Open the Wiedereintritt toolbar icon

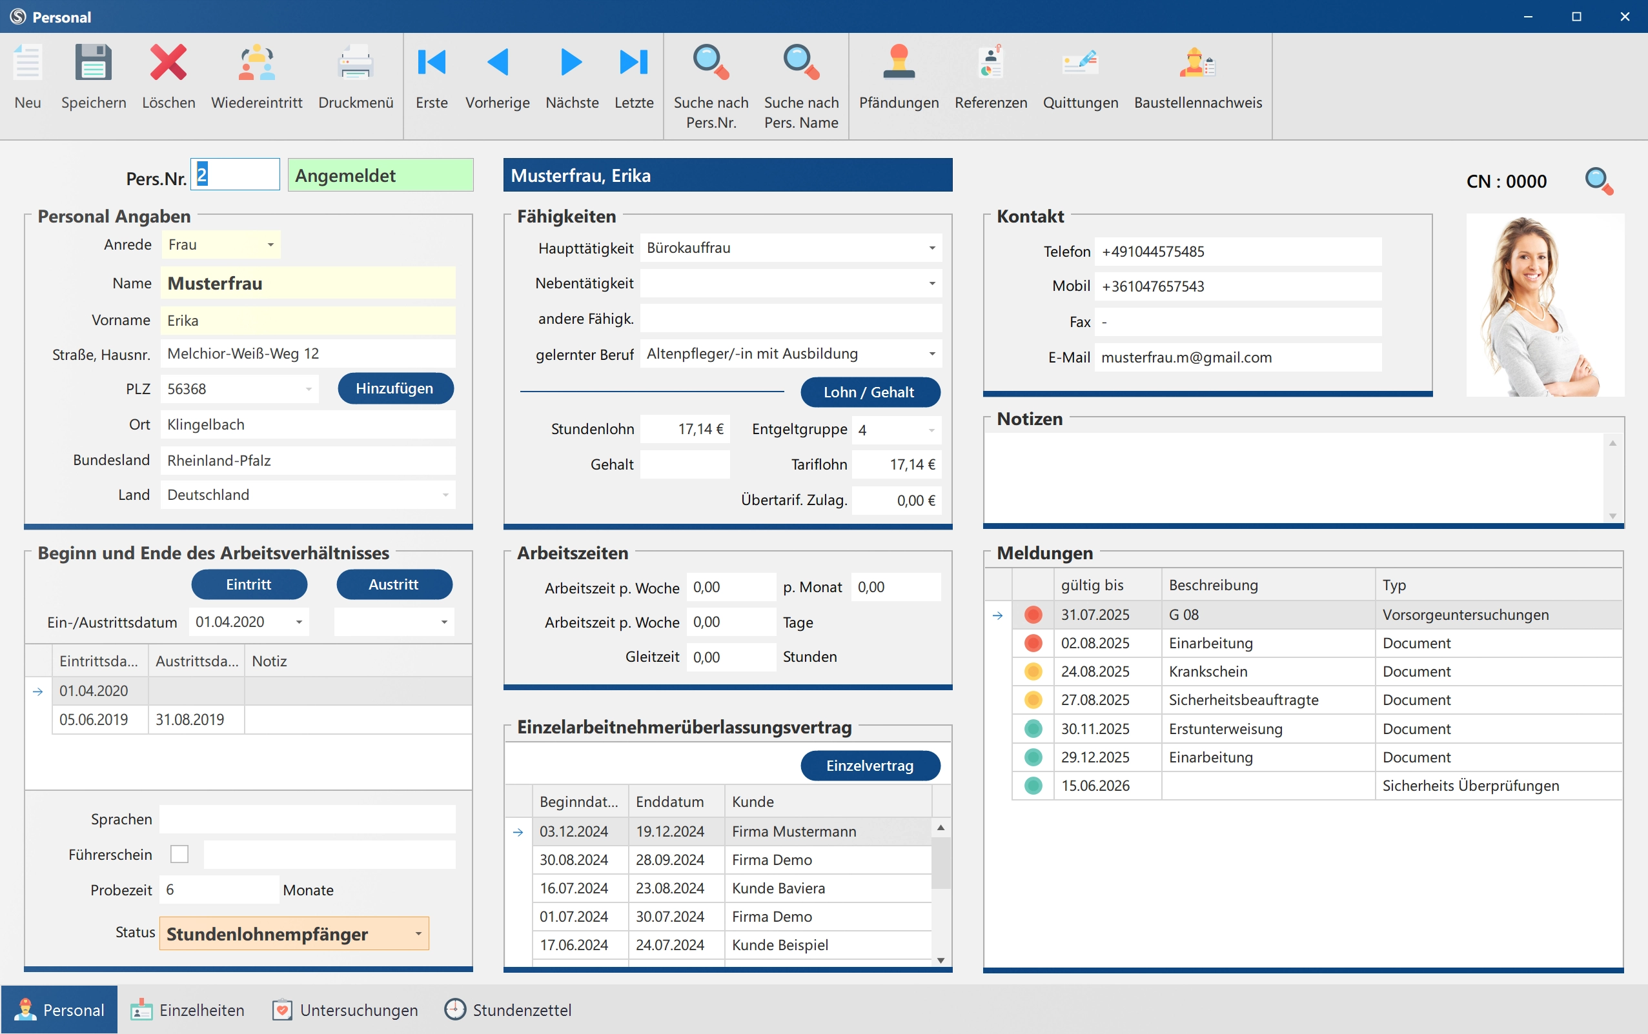[x=257, y=63]
